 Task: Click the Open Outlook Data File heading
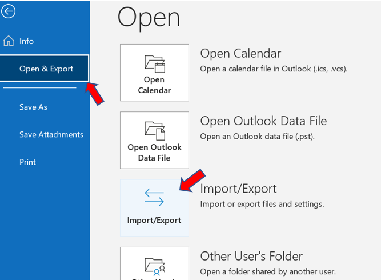[x=263, y=121]
